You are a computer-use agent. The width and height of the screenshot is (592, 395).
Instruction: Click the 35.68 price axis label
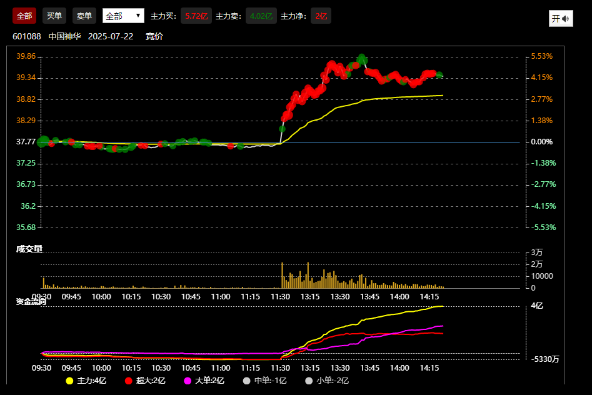(26, 227)
